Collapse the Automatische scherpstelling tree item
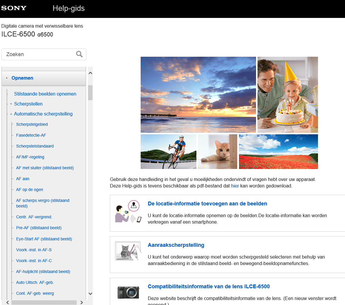Screen dimensions: 345x305 tap(11, 114)
